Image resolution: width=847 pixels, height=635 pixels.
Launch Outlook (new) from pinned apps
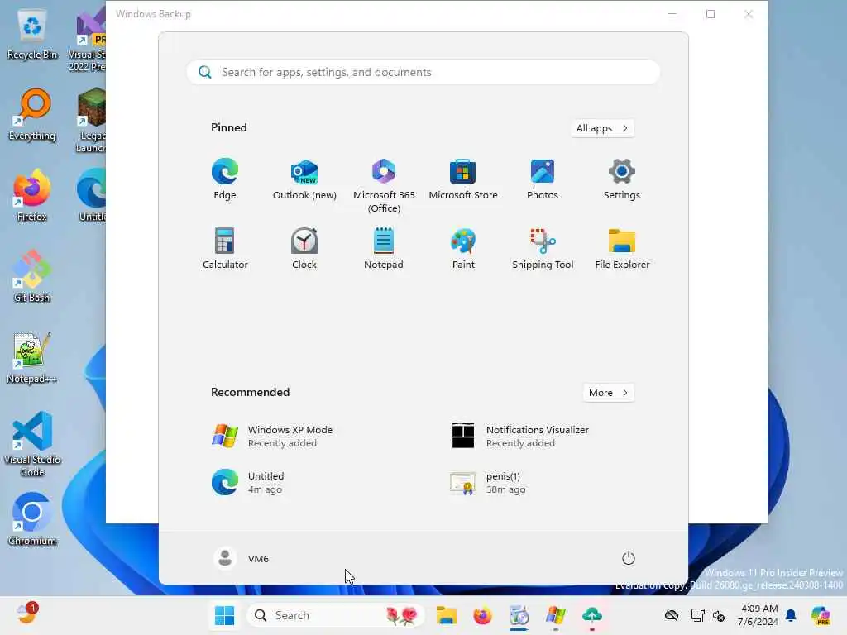pyautogui.click(x=304, y=179)
